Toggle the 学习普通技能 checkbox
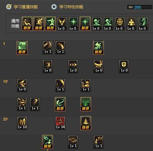 [x=9, y=7]
